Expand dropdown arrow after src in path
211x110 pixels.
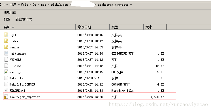(49, 5)
